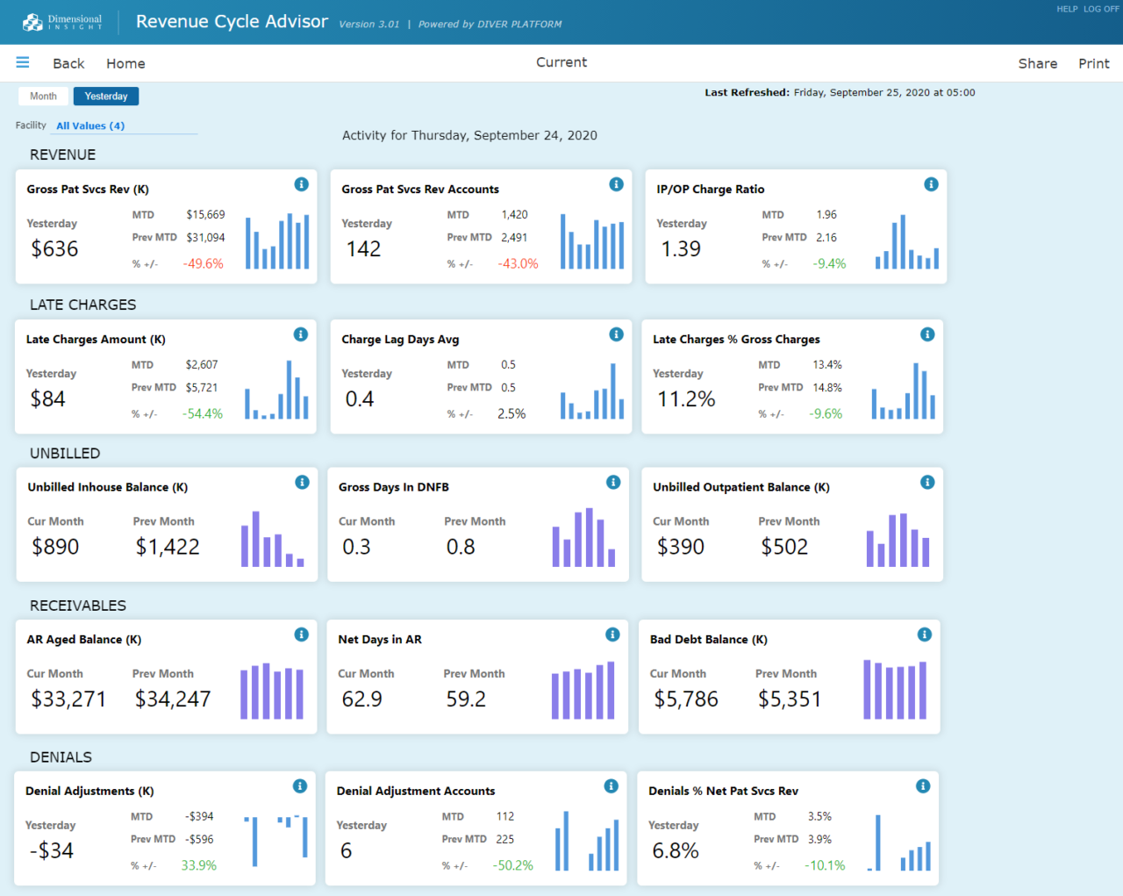Open info for Denial Adjustments metric
Viewport: 1123px width, 896px height.
(299, 786)
